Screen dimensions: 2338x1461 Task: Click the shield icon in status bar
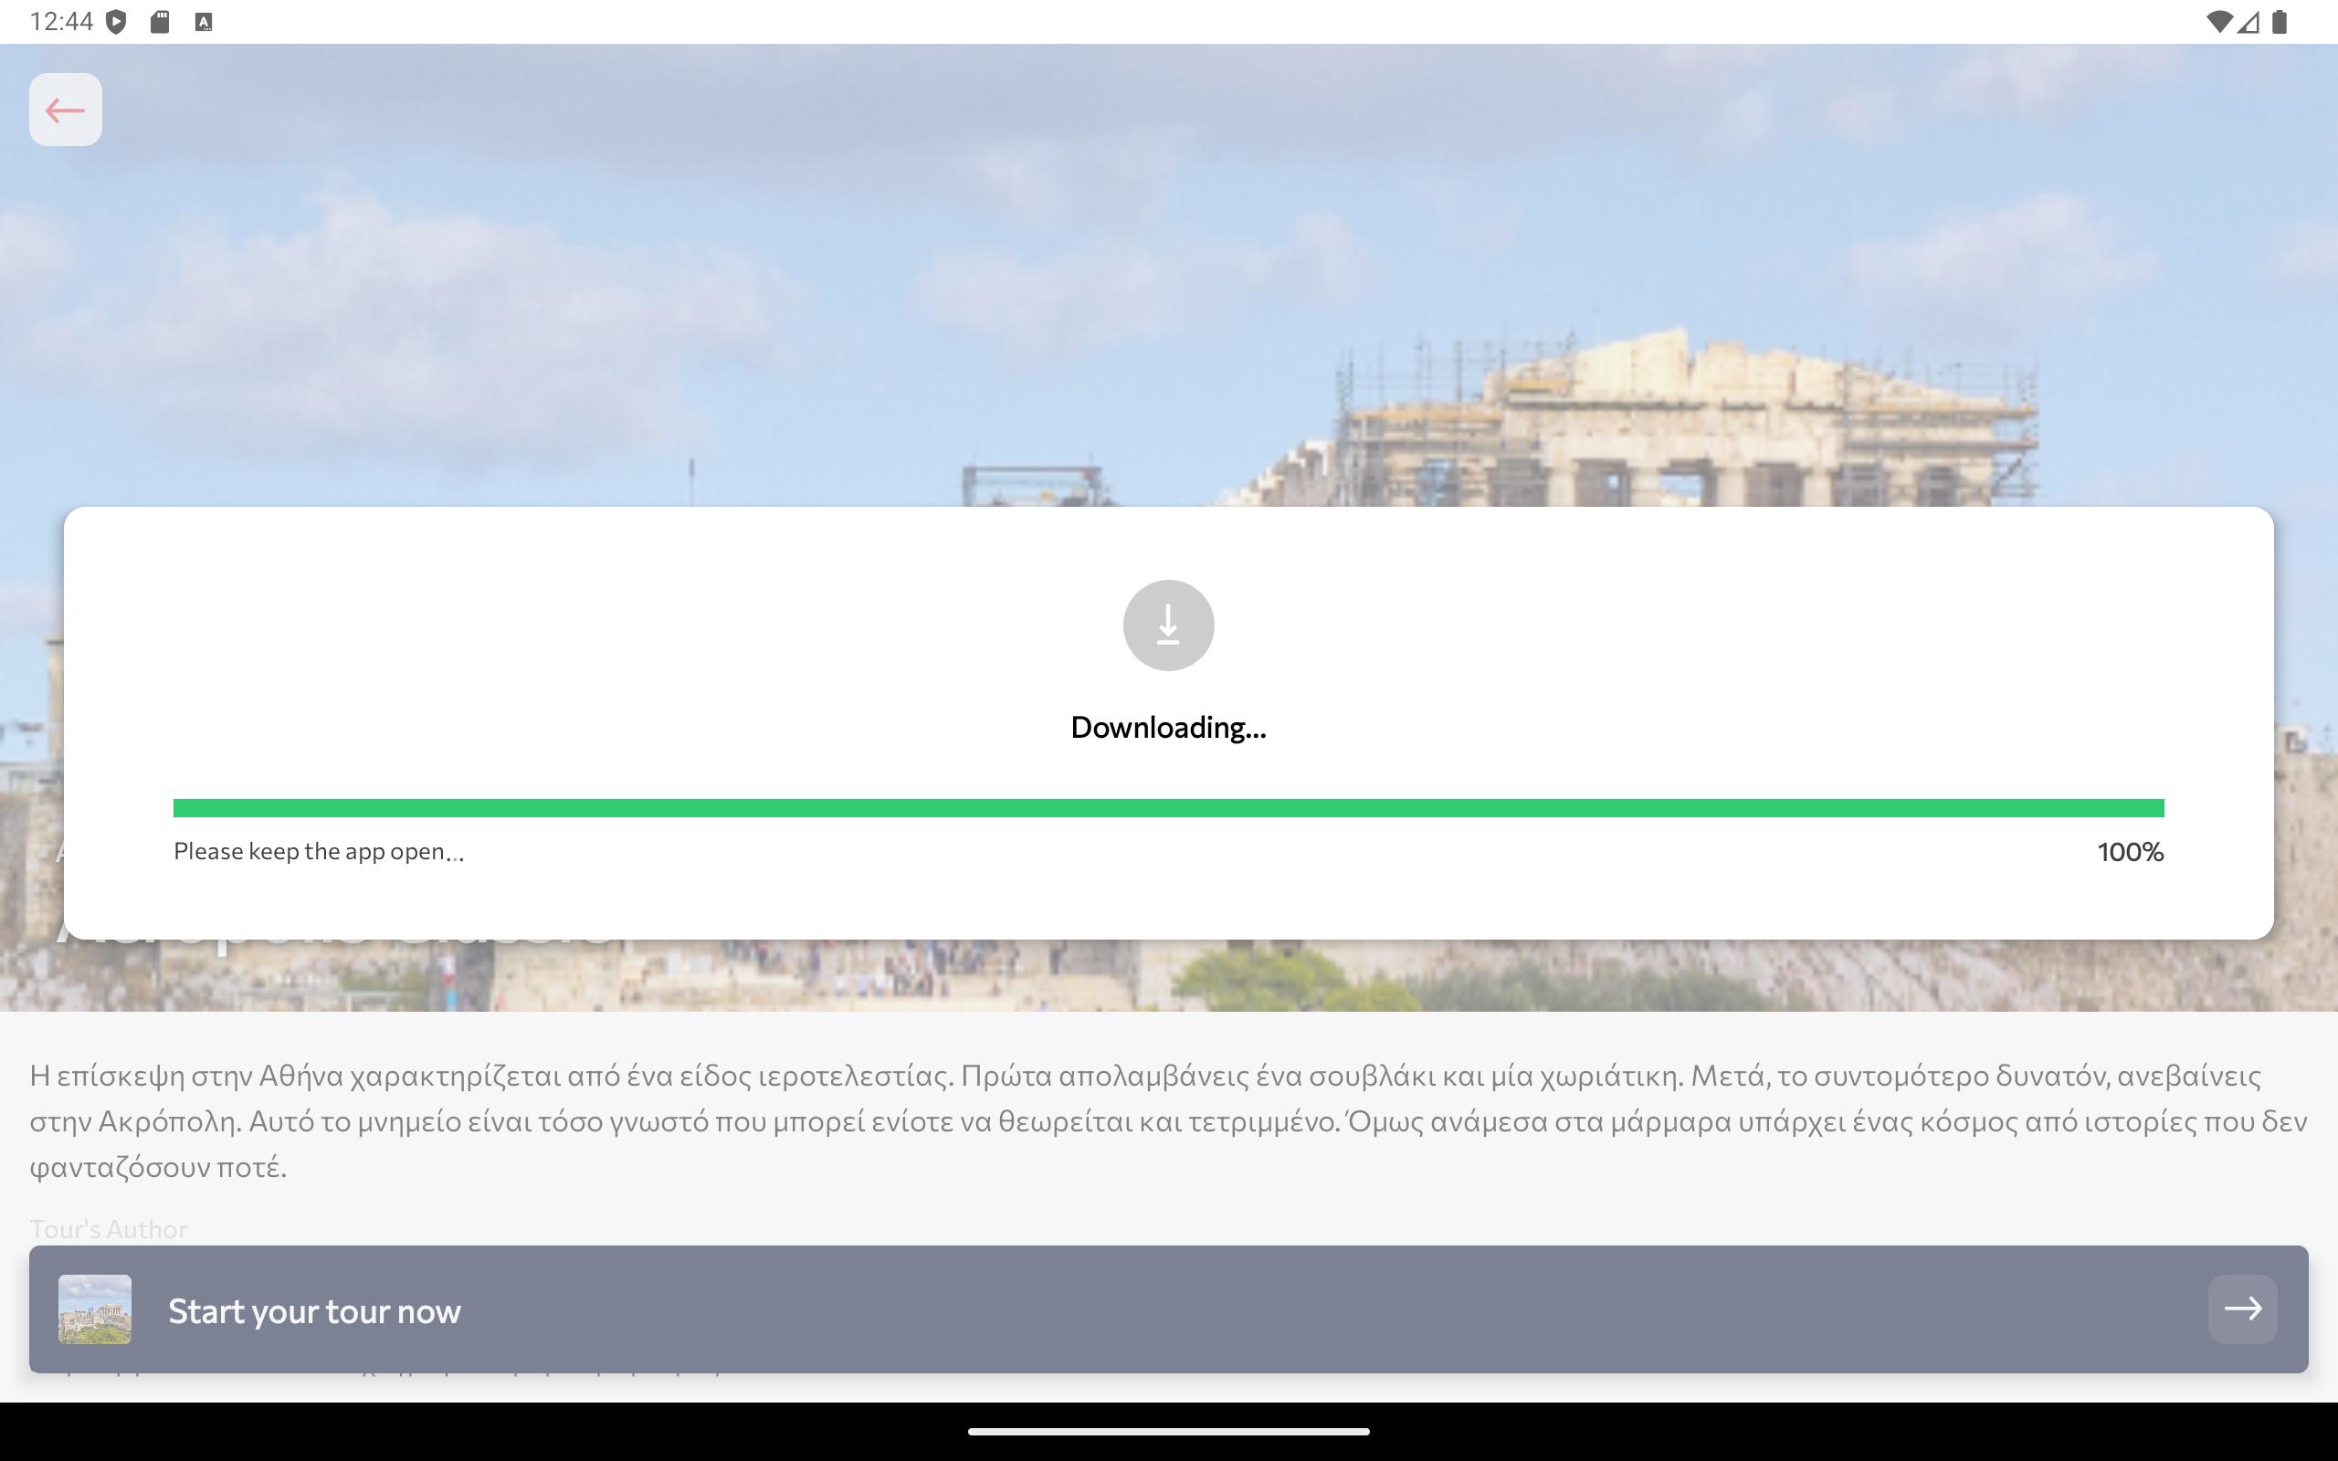116,21
